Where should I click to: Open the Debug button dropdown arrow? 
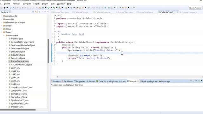(46, 8)
